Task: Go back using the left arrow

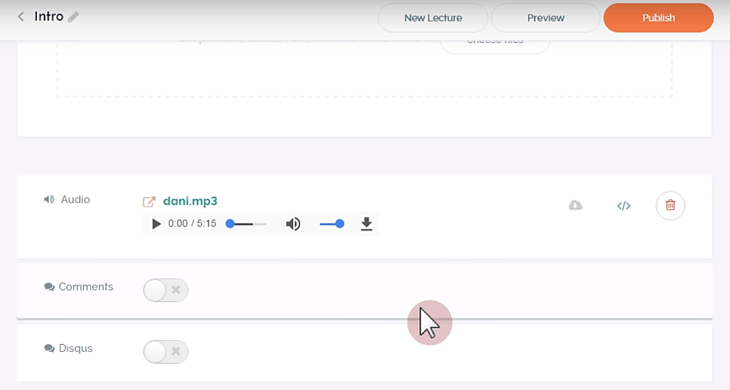Action: tap(21, 17)
